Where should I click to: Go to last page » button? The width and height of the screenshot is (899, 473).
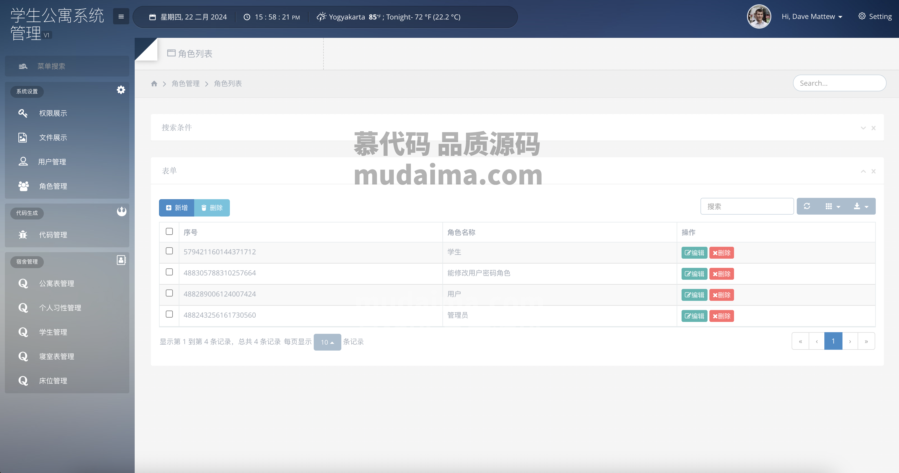[x=866, y=341]
